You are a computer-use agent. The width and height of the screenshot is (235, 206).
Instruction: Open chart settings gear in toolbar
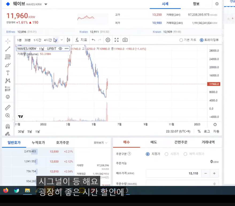(x=108, y=40)
